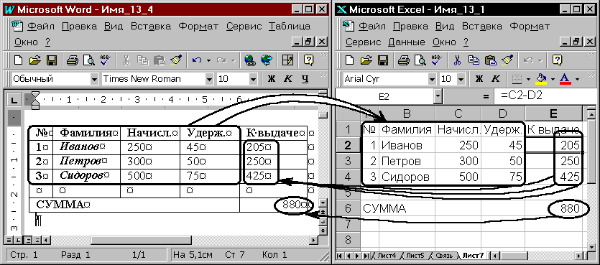
Task: Switch to Связь sheet tab
Action: coord(444,255)
